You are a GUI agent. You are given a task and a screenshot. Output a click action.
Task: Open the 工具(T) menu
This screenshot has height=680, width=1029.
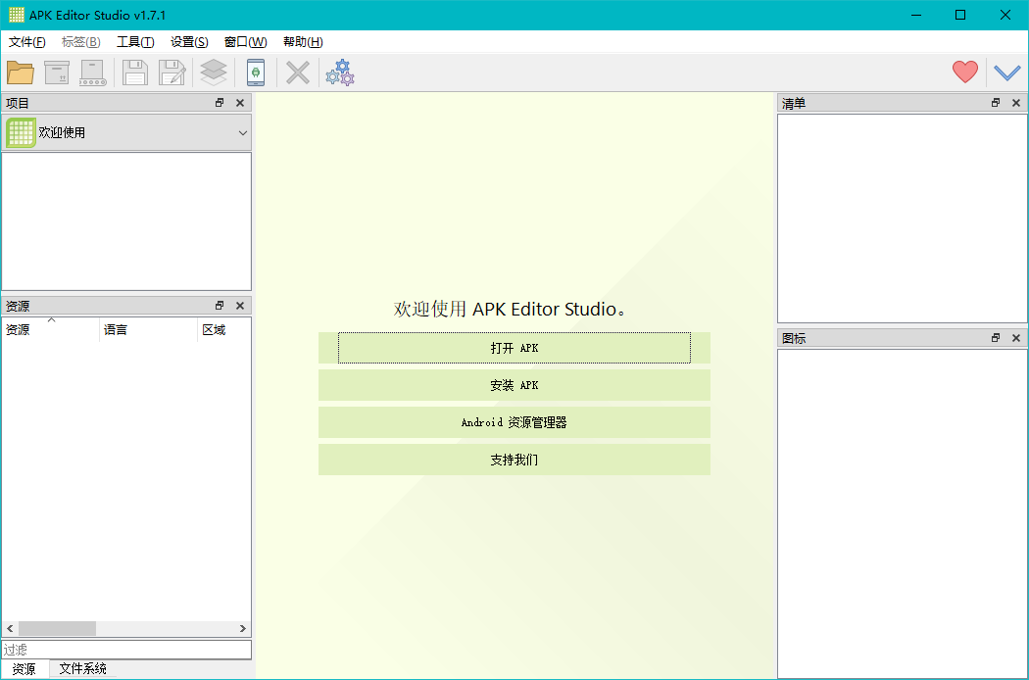click(x=135, y=42)
